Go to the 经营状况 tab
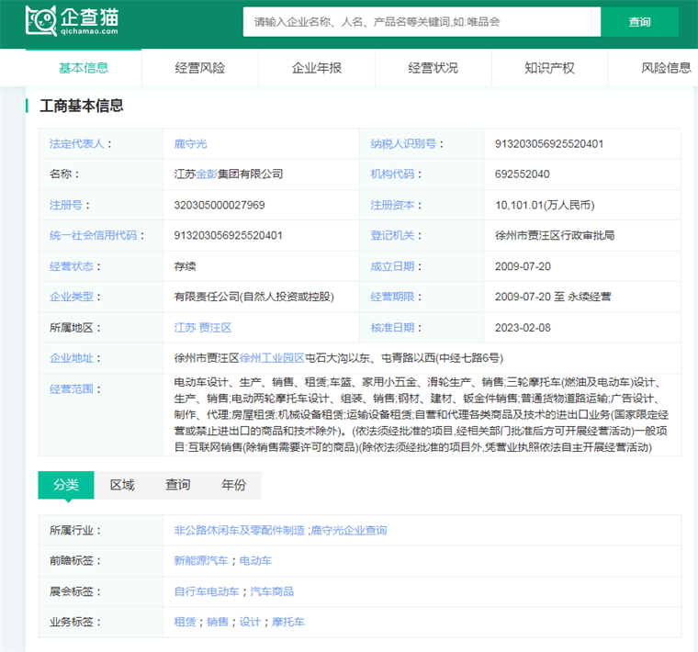The image size is (698, 652). point(433,68)
